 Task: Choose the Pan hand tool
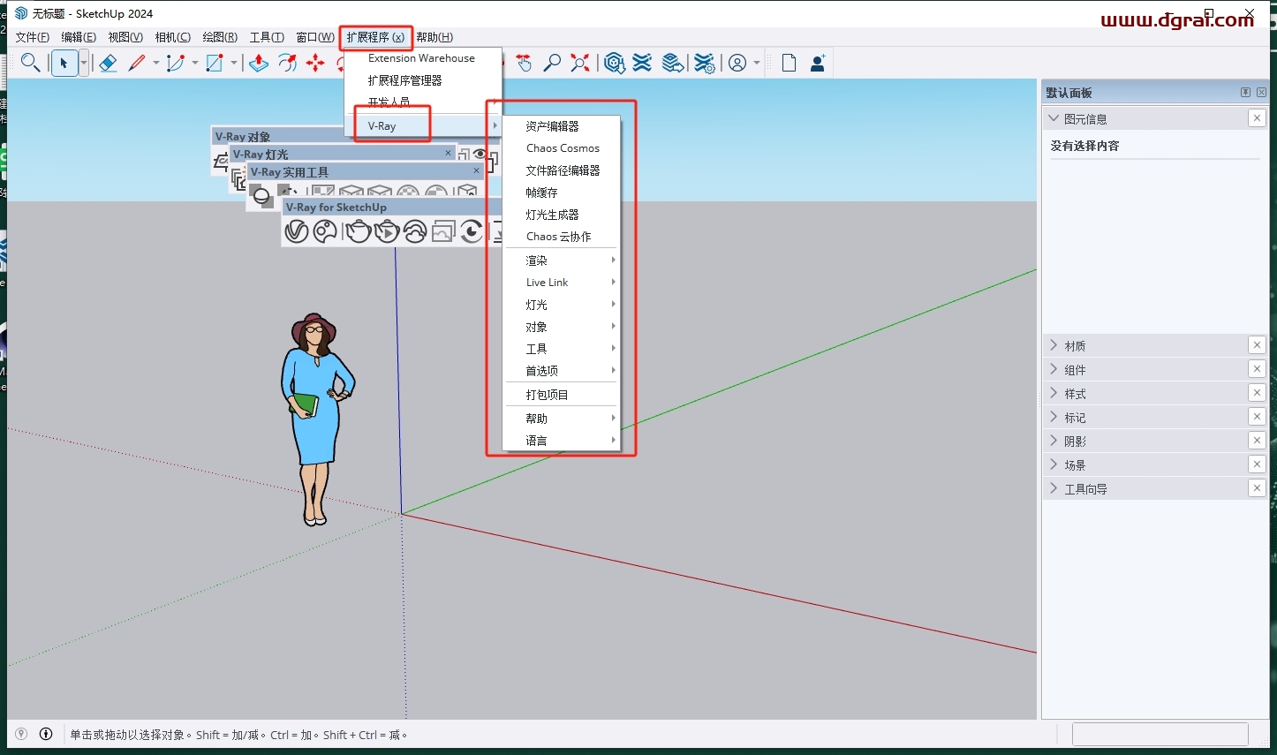coord(524,63)
